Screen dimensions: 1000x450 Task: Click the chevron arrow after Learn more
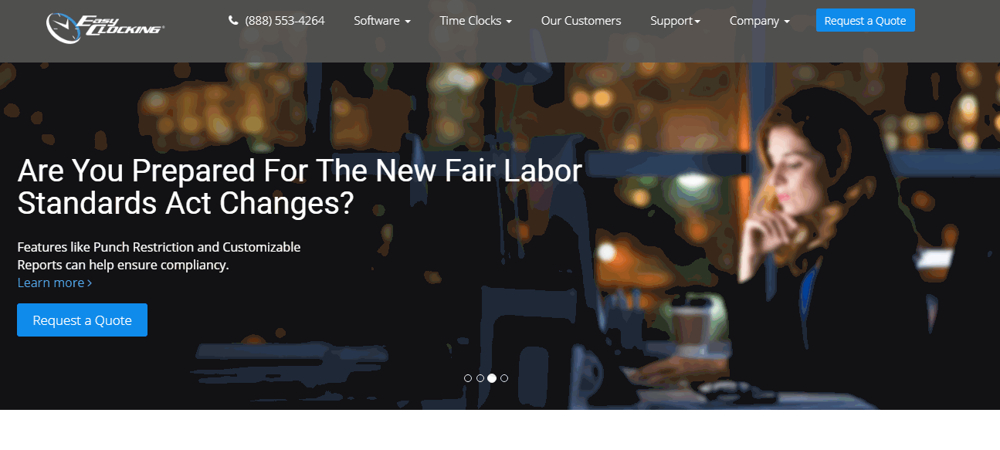[x=90, y=283]
